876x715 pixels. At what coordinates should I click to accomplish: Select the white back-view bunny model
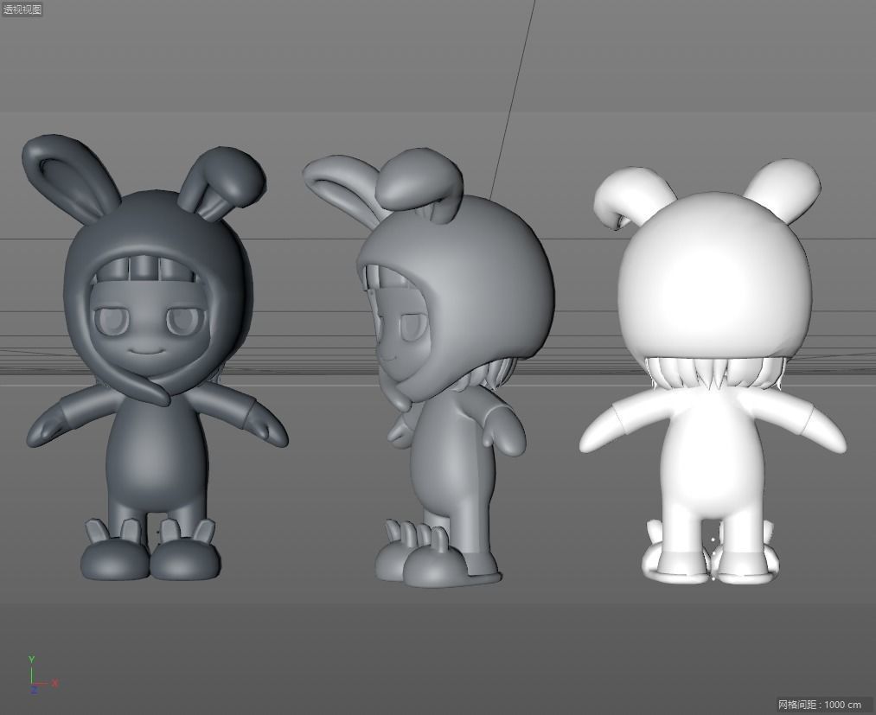tap(713, 372)
